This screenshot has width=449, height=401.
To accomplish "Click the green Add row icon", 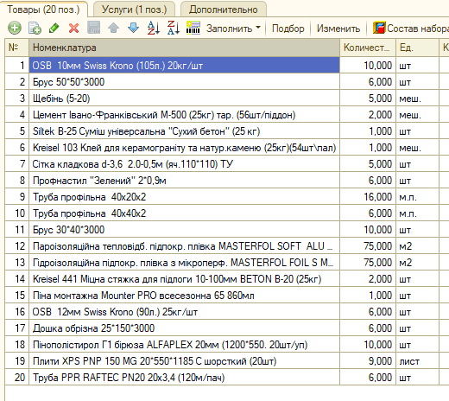I will point(15,29).
